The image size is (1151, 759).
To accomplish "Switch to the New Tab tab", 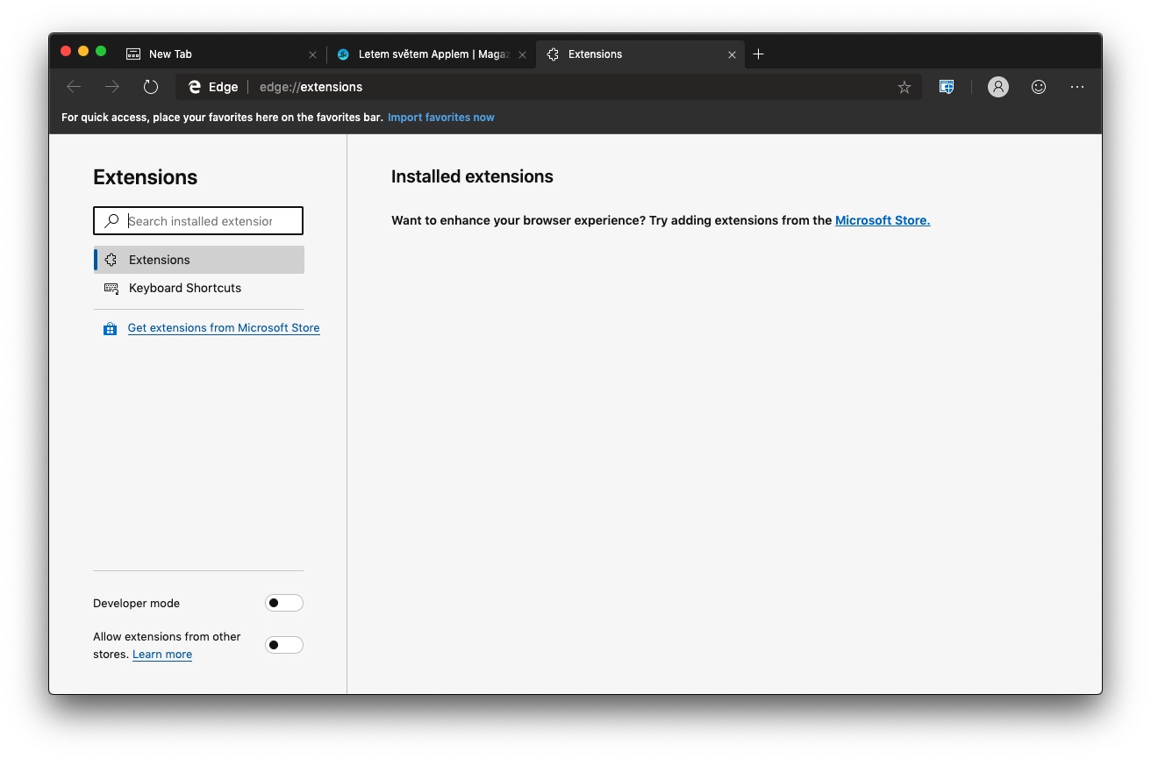I will point(221,54).
